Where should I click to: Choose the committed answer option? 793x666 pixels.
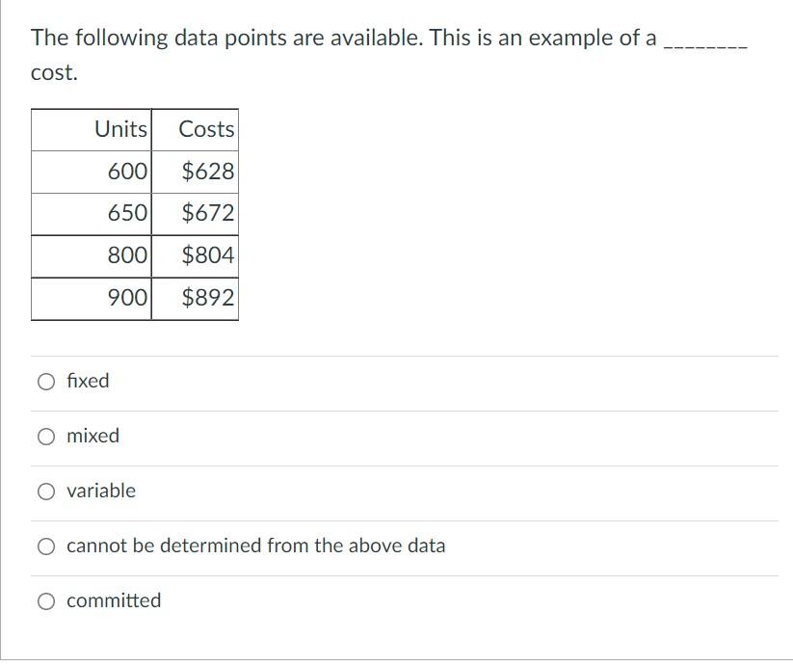point(44,600)
